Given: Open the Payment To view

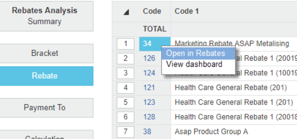Looking at the screenshot, I should point(45,108).
